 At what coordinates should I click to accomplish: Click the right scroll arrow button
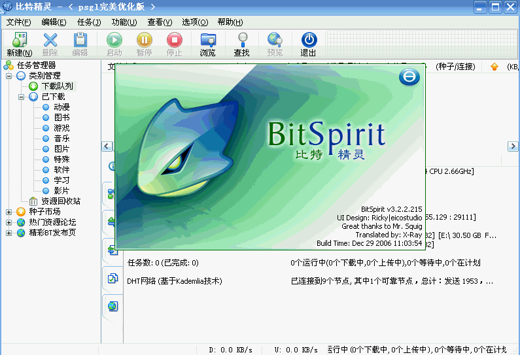pos(513,146)
